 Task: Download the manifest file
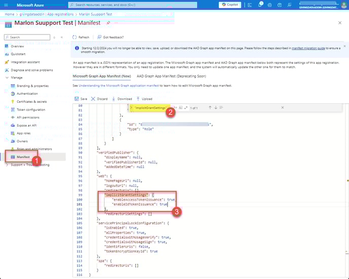click(122, 99)
